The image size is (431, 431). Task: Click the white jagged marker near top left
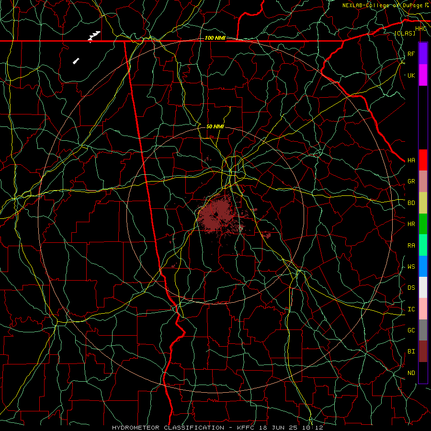(x=94, y=36)
